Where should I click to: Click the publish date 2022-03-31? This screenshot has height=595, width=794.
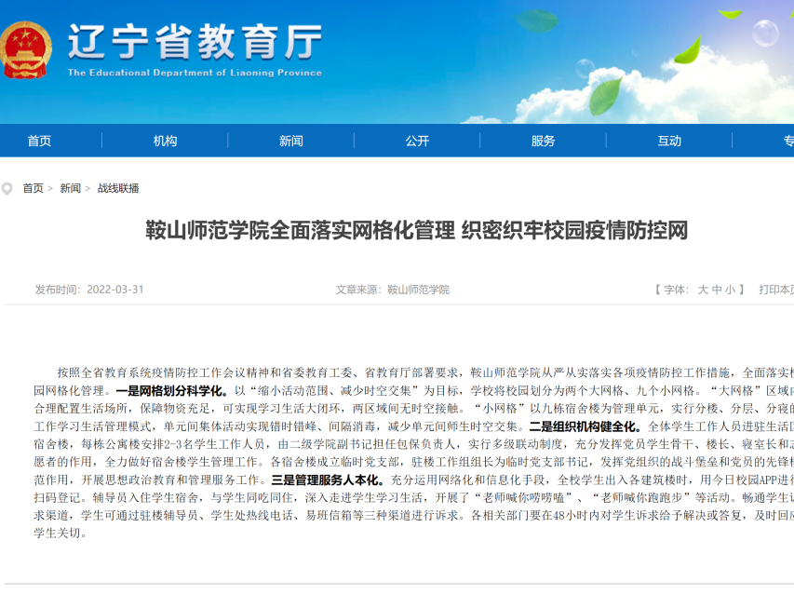[115, 290]
